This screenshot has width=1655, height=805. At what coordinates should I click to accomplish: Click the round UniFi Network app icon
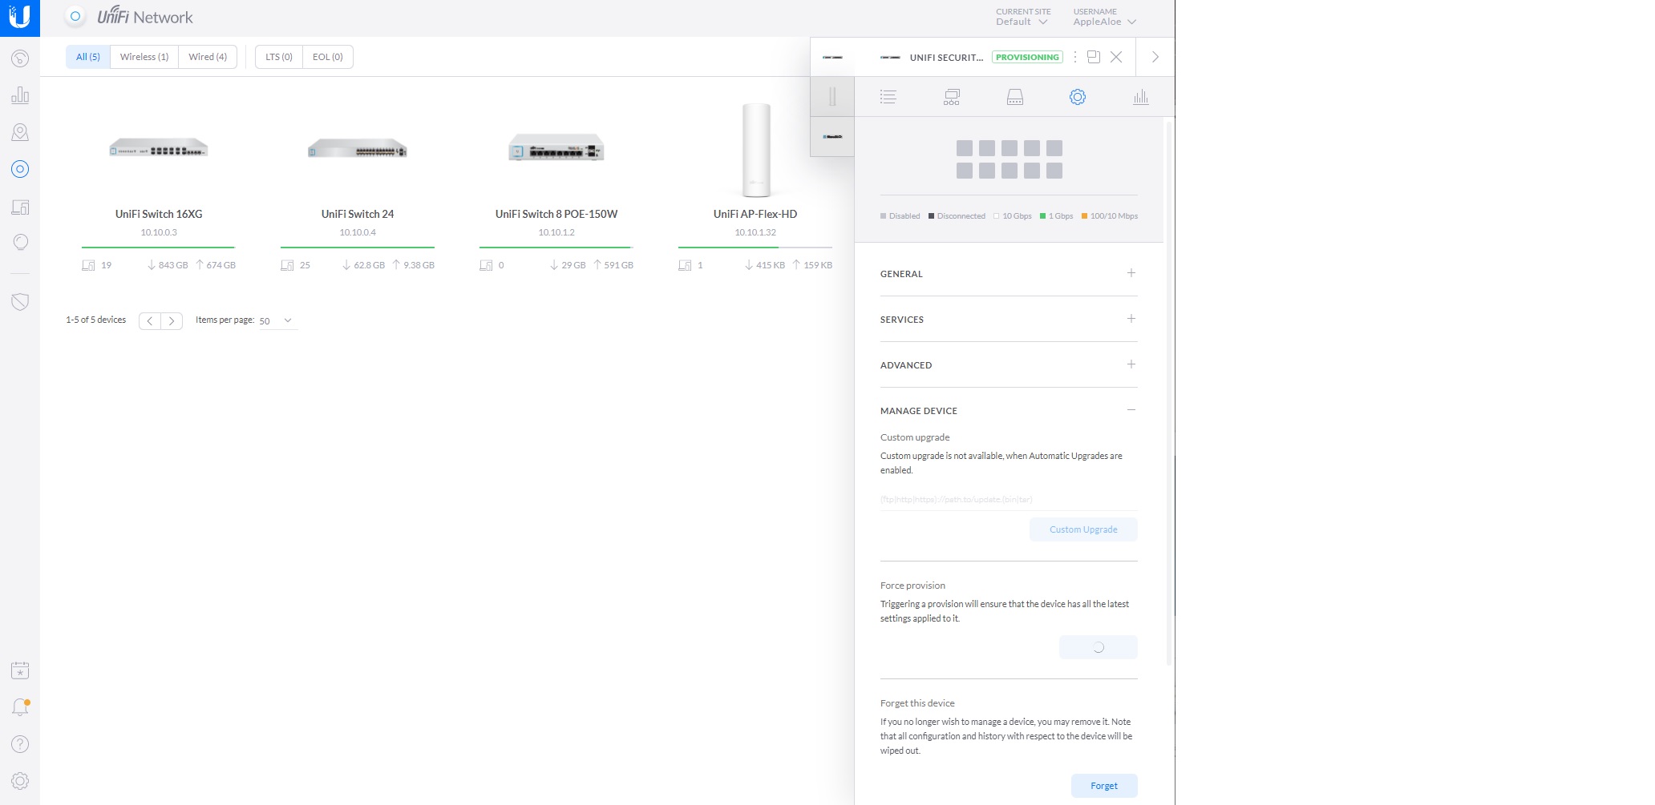tap(75, 16)
